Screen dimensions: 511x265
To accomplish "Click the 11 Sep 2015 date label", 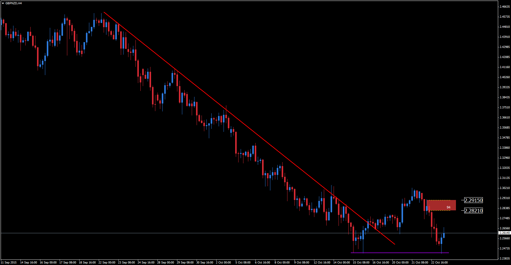I will point(9,263).
